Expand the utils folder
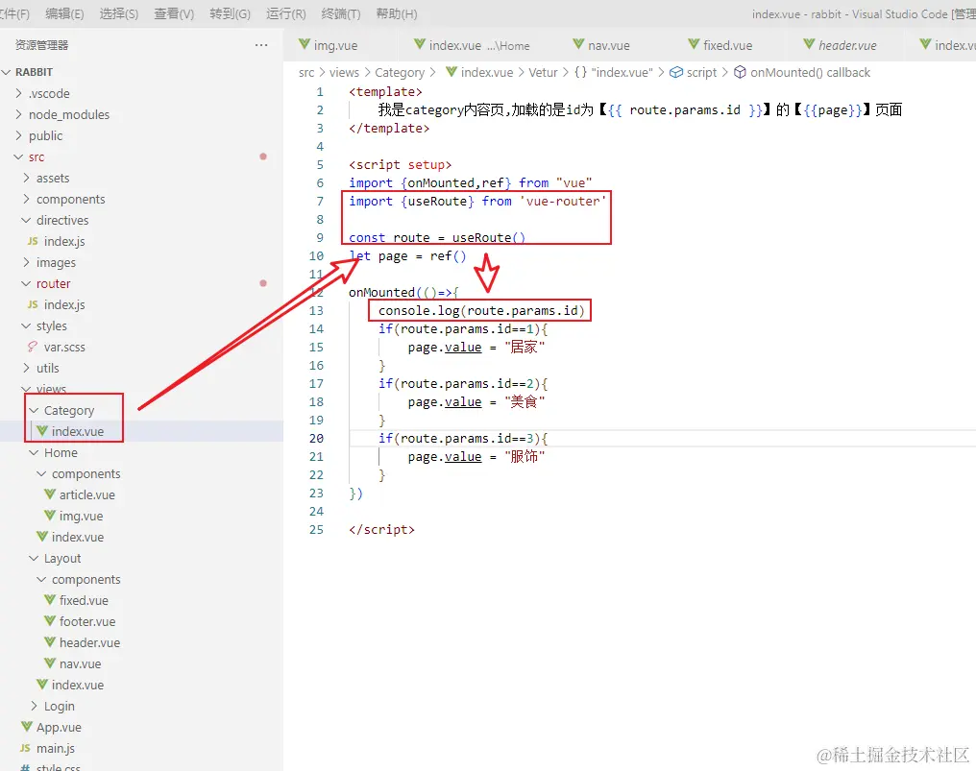The width and height of the screenshot is (976, 771). 26,368
